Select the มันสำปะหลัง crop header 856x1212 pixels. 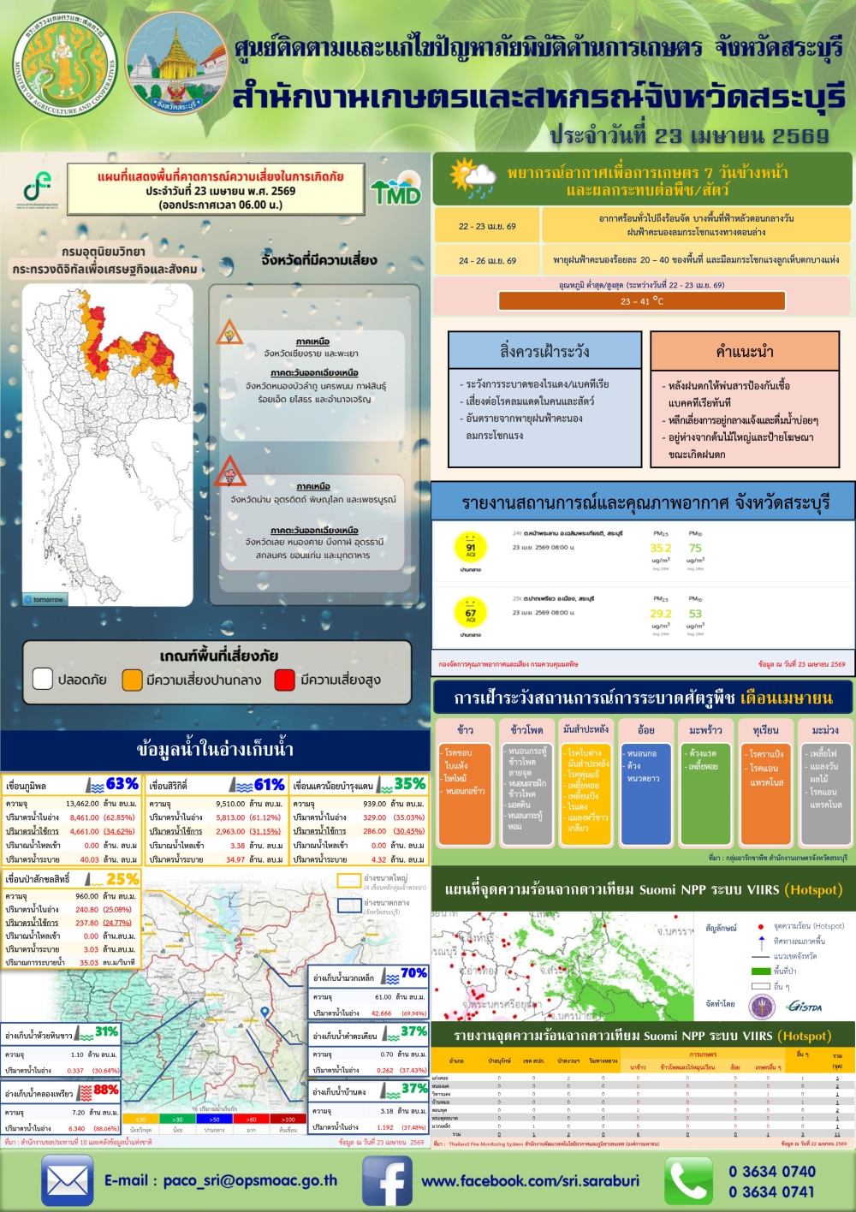tap(586, 729)
